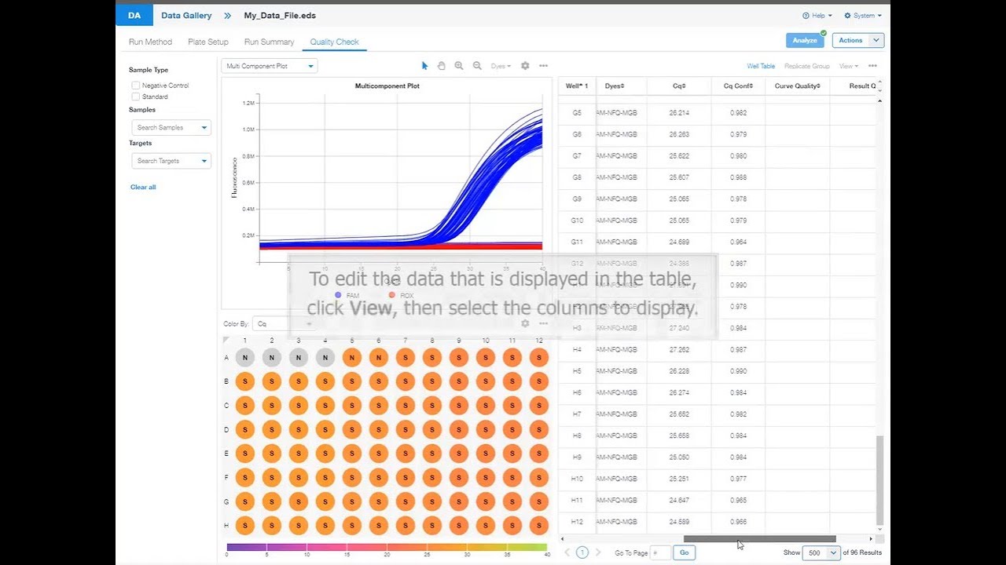Click My_Data_File.eds breadcrumb
The image size is (1006, 565).
280,15
